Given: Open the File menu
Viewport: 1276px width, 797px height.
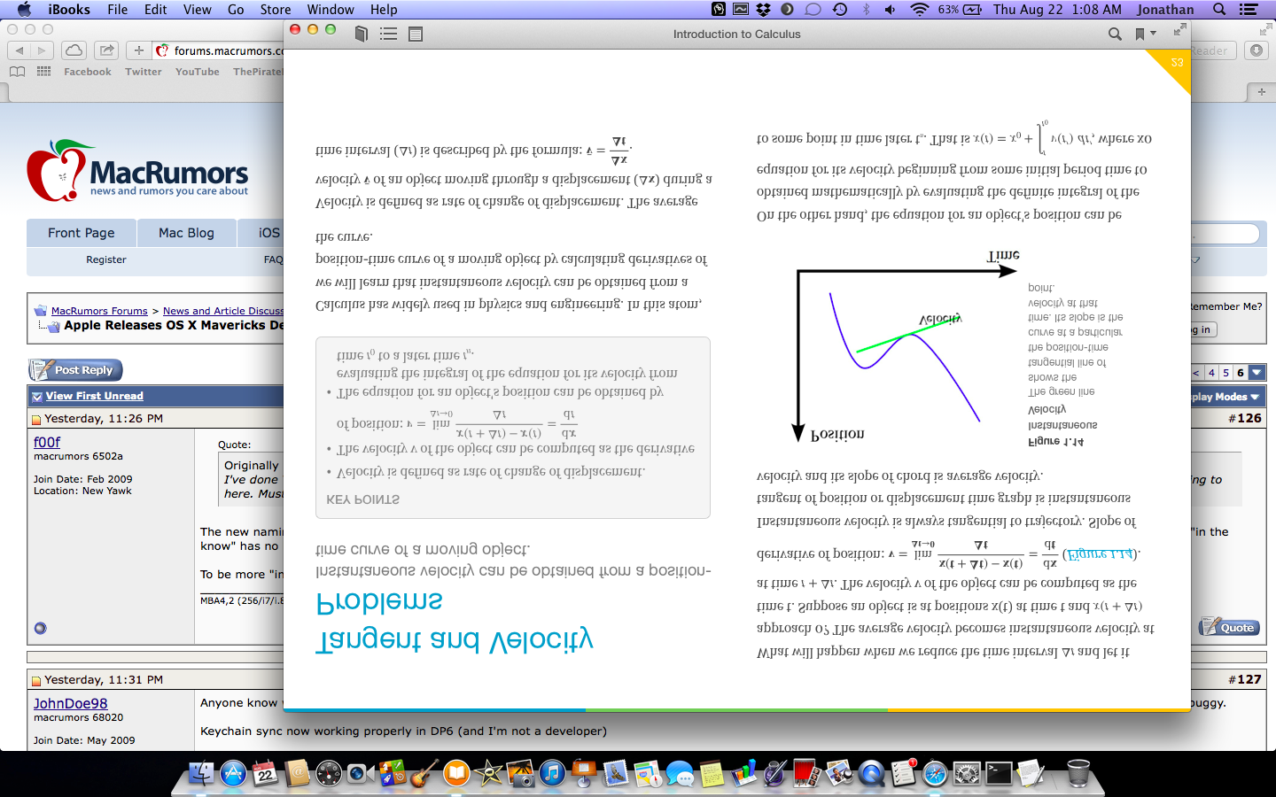Looking at the screenshot, I should click(x=117, y=9).
